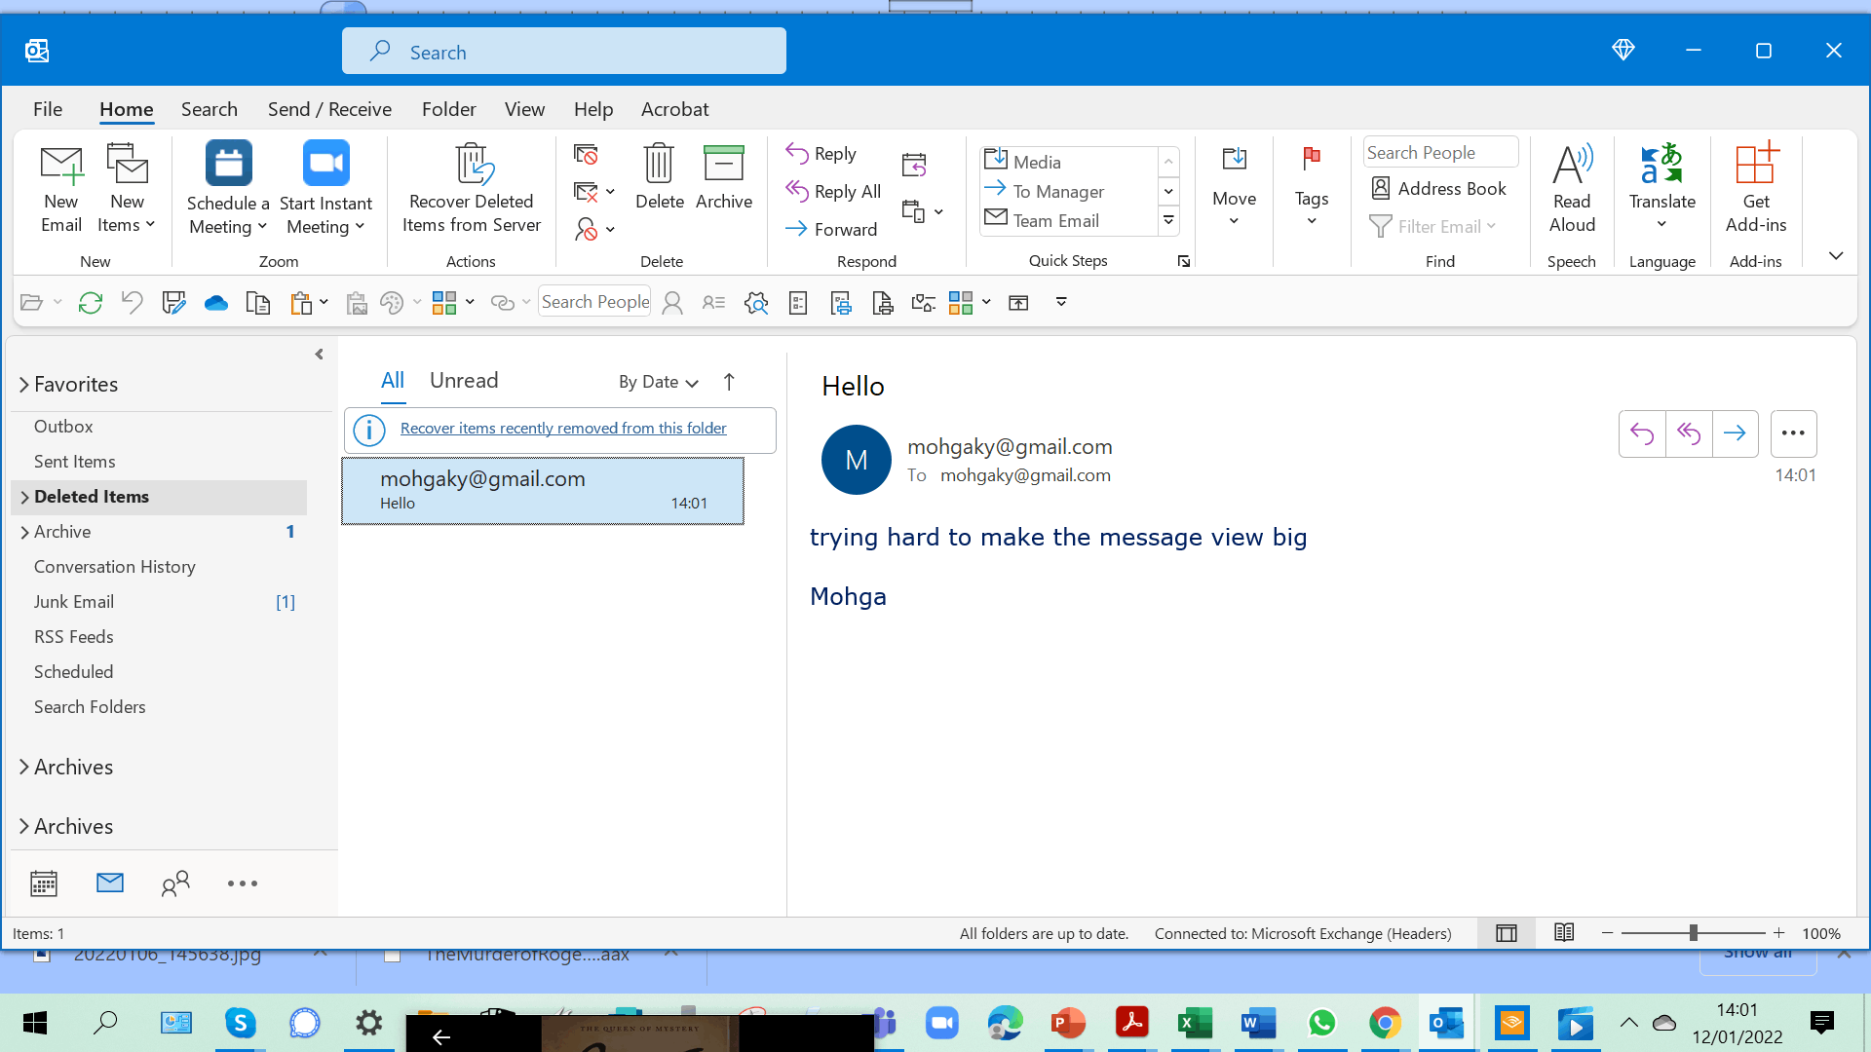Toggle the sort order arrow next to By Date
This screenshot has height=1052, width=1871.
point(729,382)
